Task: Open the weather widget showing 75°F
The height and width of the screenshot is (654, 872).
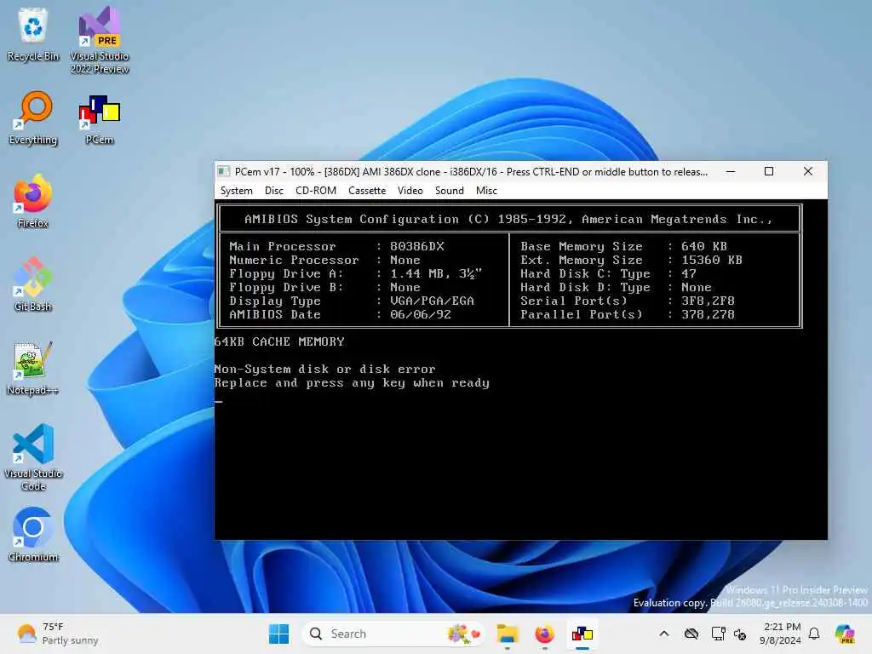Action: (57, 634)
